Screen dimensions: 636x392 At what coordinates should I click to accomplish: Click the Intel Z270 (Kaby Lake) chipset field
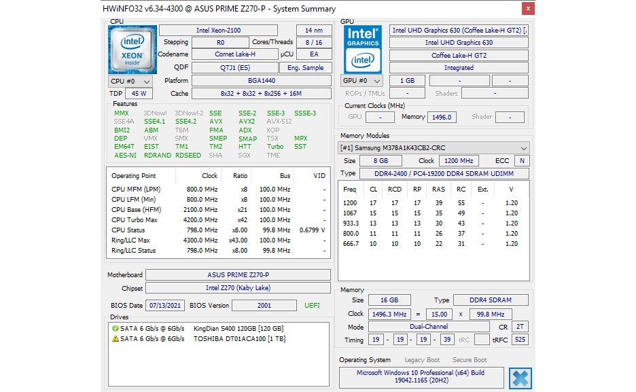(238, 288)
